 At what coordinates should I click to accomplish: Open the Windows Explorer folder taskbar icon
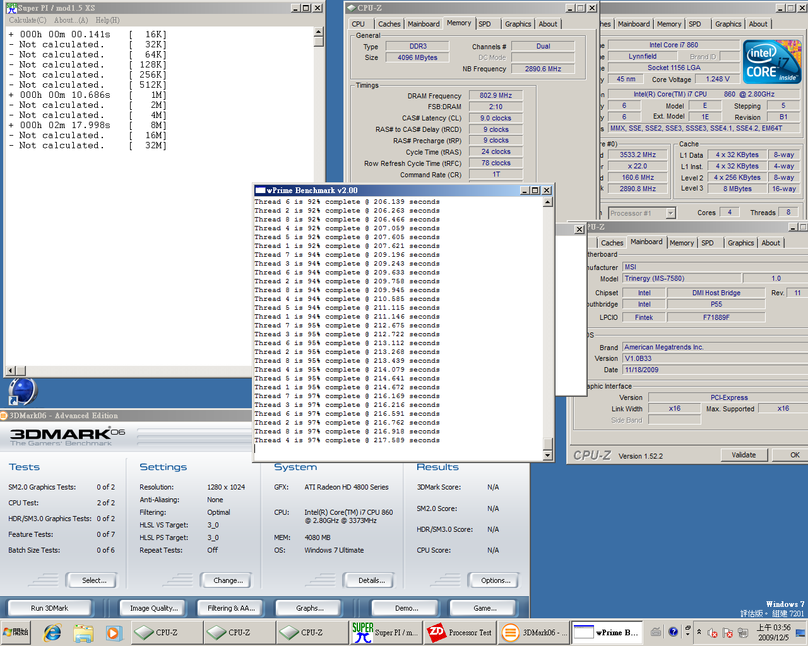coord(83,632)
